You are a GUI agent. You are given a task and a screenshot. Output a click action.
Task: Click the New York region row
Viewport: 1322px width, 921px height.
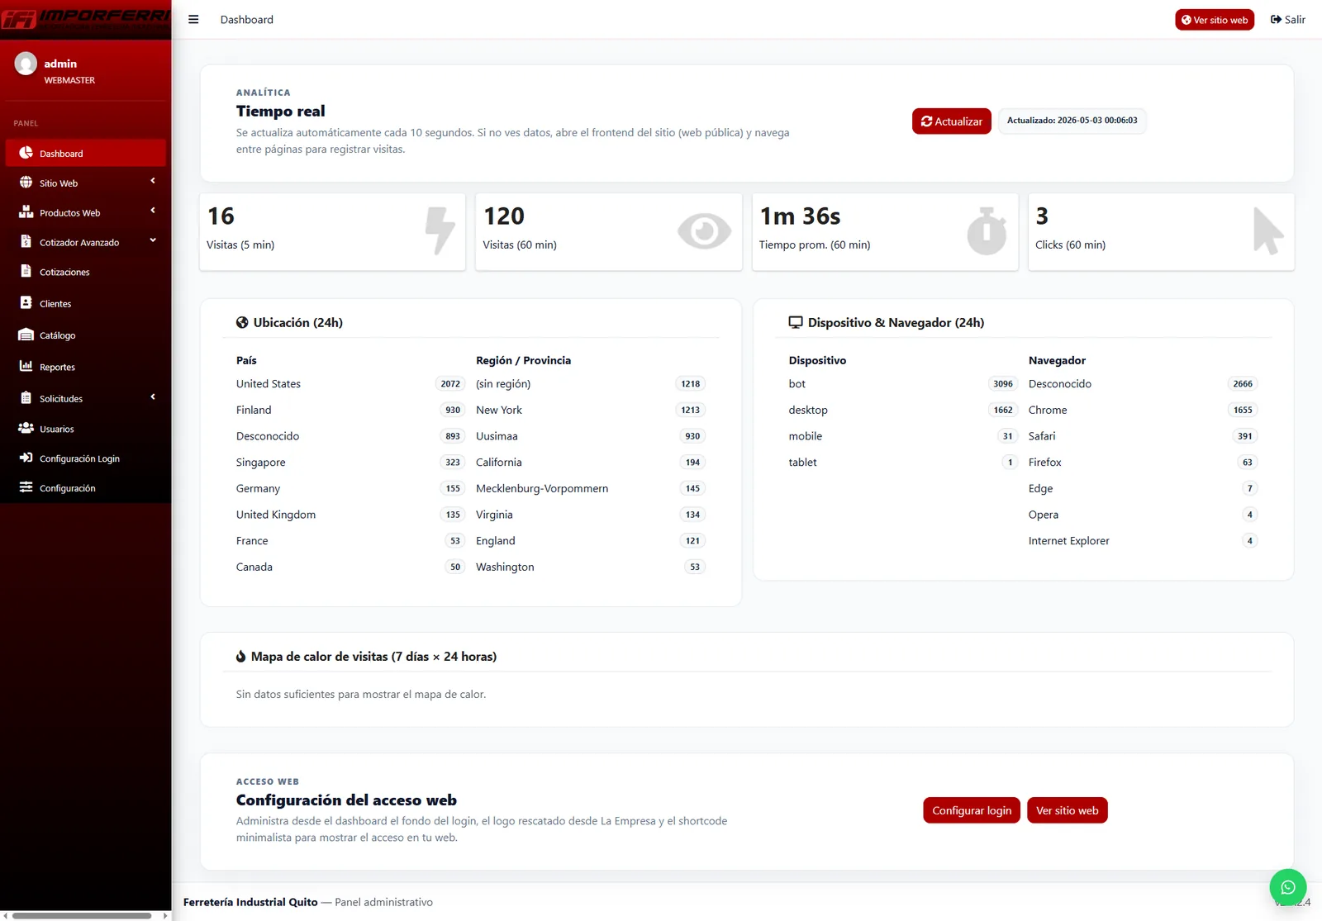591,411
